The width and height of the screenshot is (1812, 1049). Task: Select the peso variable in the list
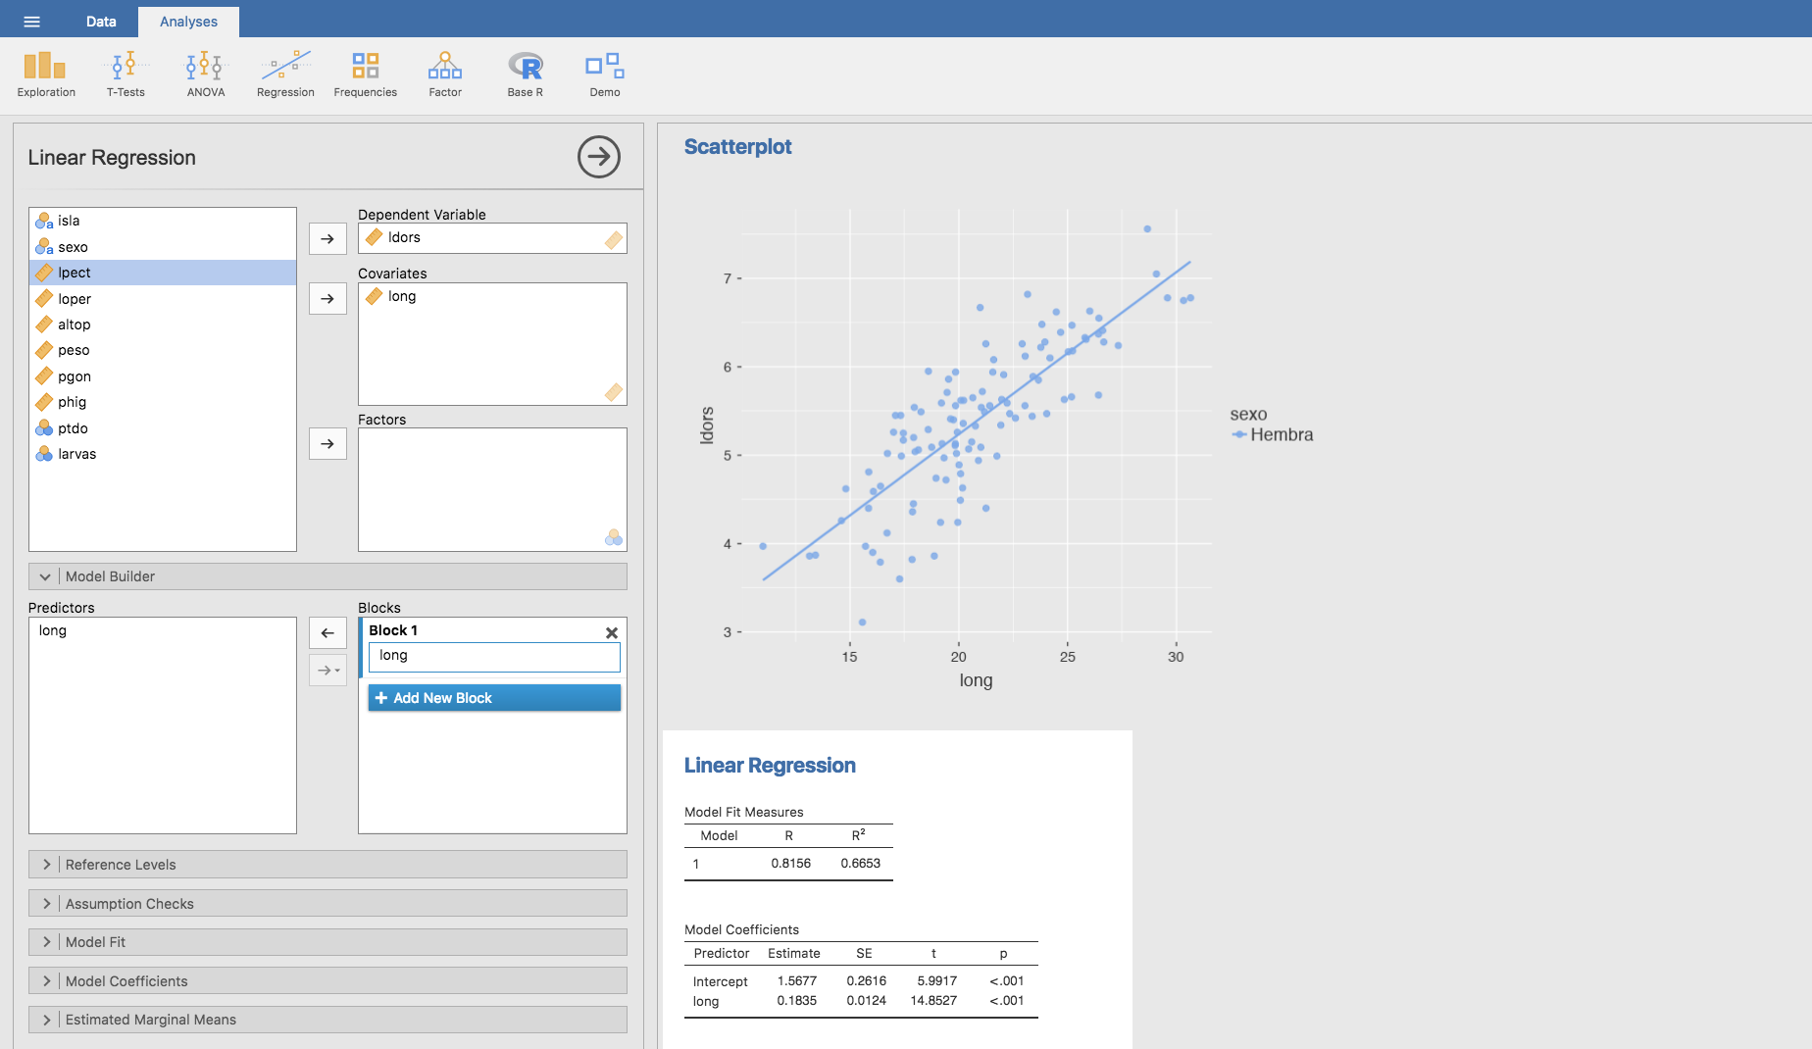(x=74, y=350)
